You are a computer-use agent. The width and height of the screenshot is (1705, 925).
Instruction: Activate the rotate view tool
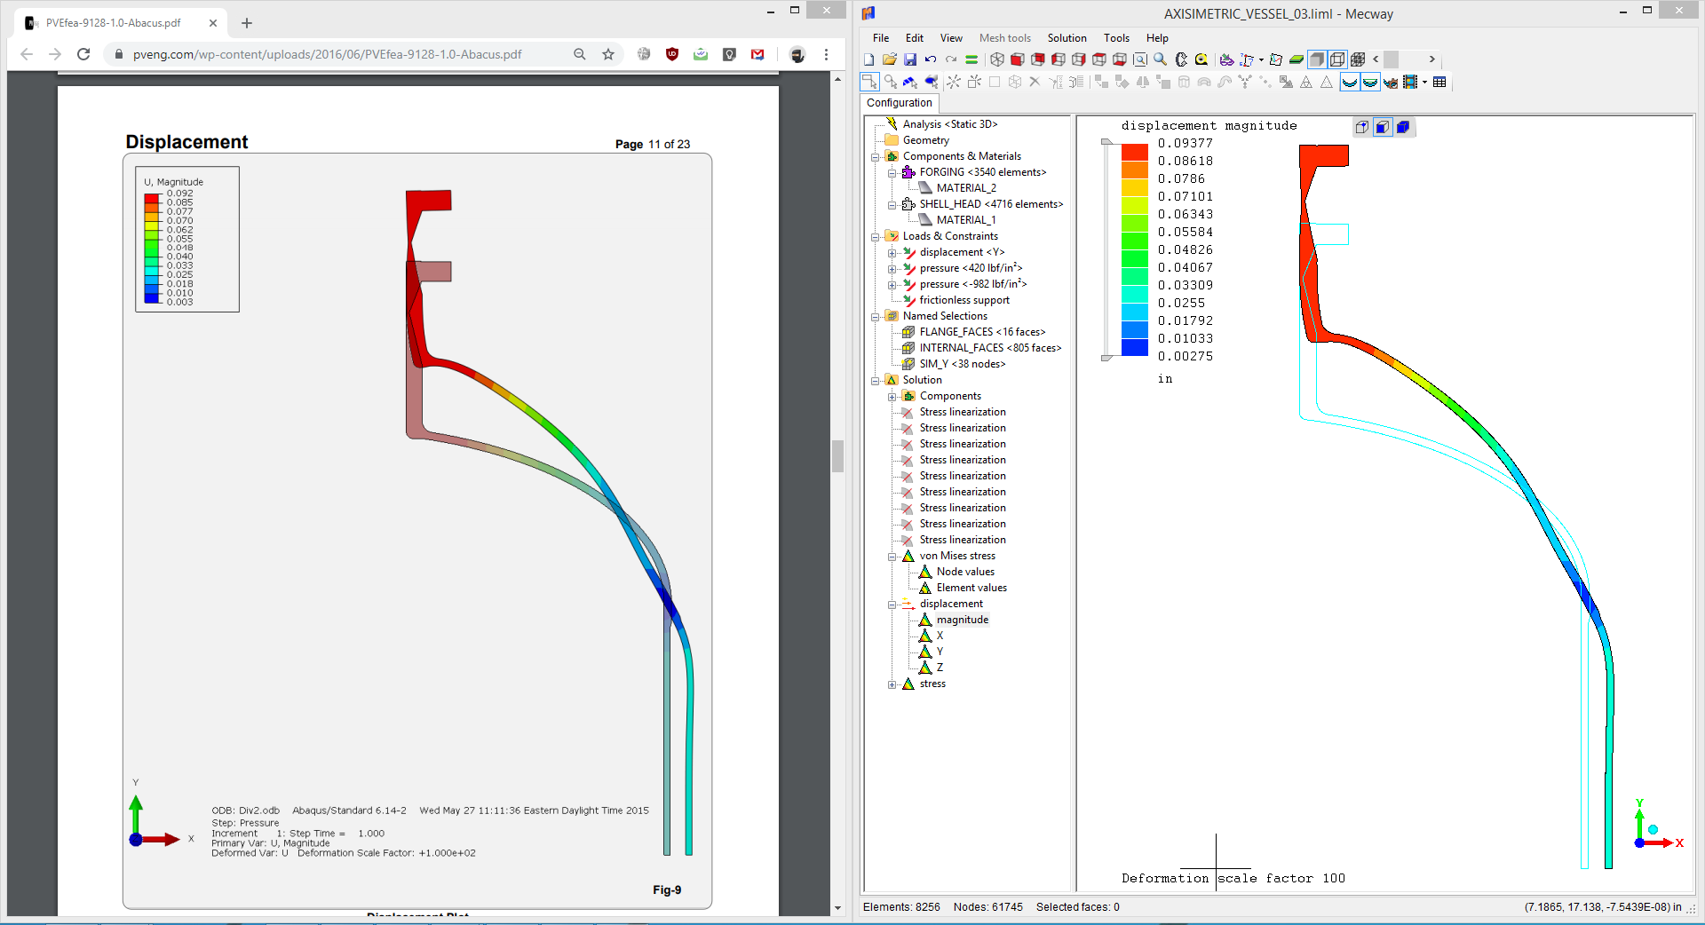tap(1181, 59)
